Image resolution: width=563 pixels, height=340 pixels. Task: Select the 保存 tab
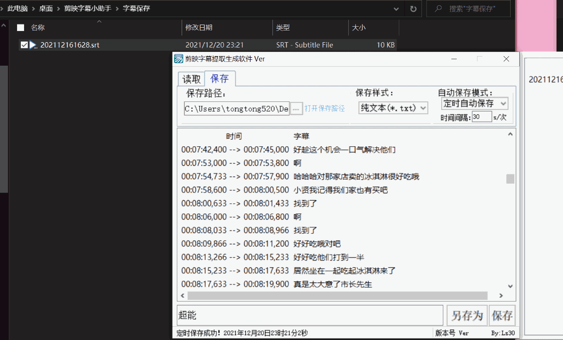click(220, 78)
